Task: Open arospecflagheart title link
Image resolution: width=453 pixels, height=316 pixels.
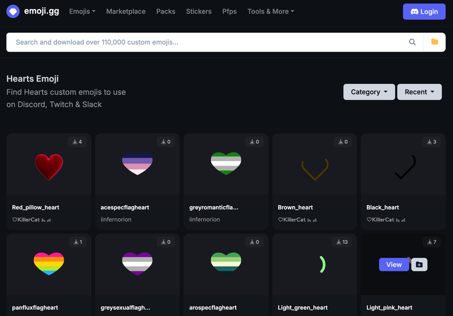Action: pyautogui.click(x=213, y=308)
